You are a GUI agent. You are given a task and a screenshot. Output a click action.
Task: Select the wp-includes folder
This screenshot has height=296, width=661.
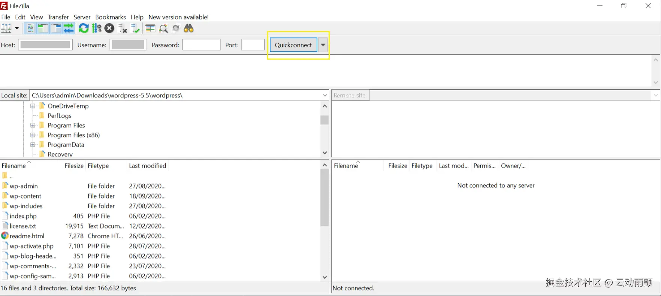26,206
